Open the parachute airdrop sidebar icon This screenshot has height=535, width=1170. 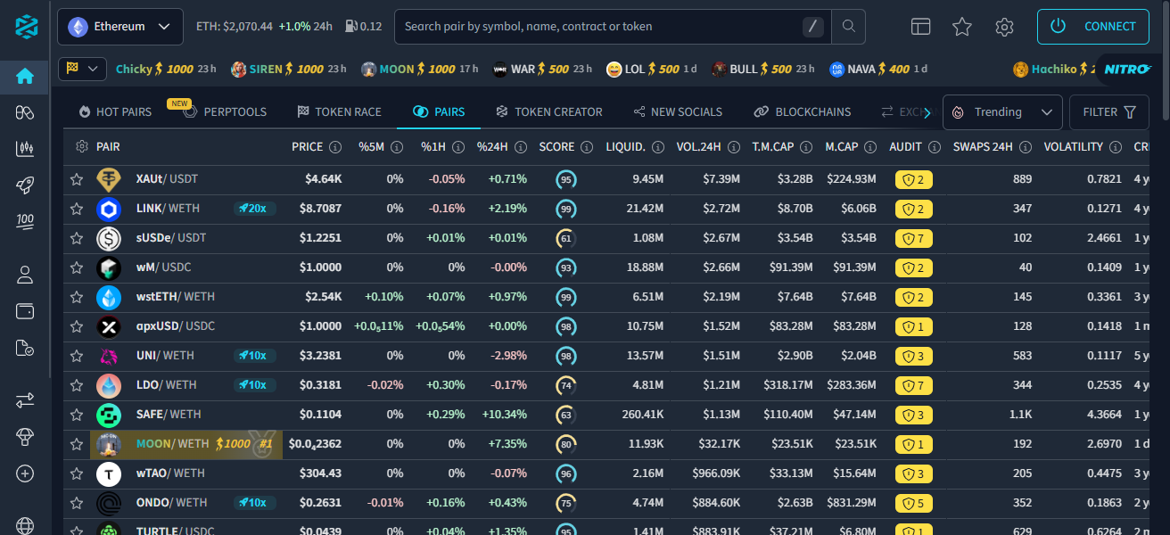(x=25, y=437)
